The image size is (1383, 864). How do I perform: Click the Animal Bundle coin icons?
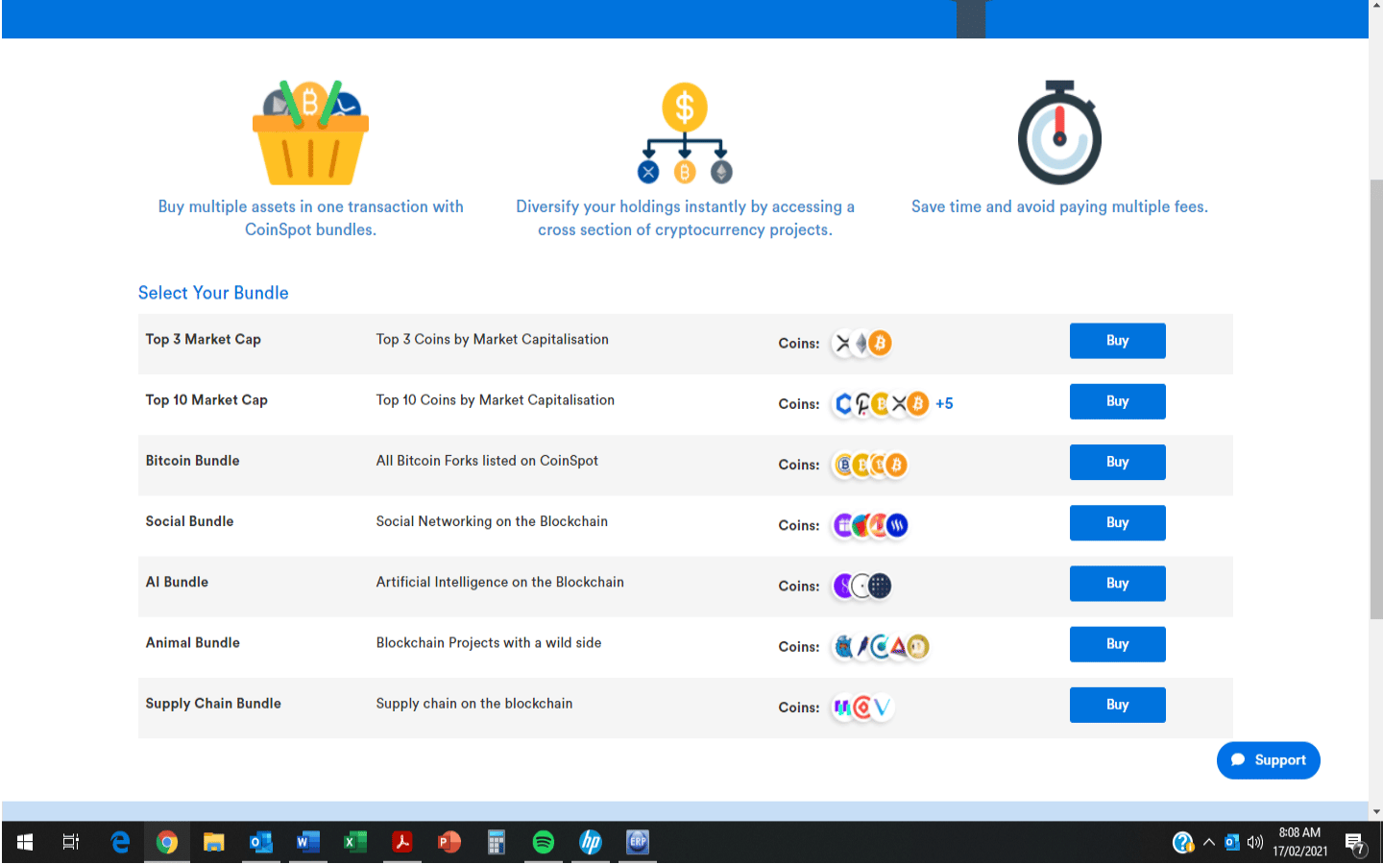pos(880,647)
